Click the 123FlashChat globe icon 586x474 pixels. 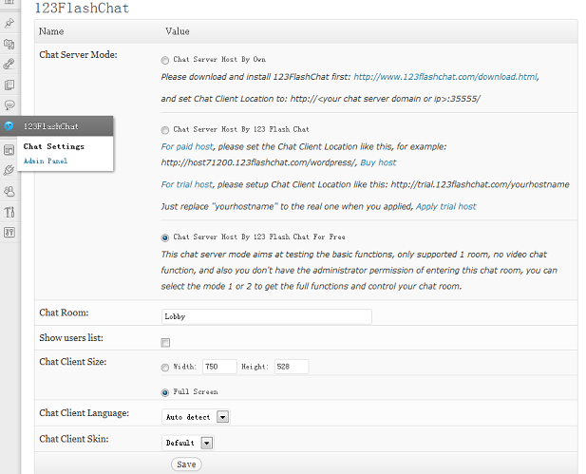tap(9, 126)
